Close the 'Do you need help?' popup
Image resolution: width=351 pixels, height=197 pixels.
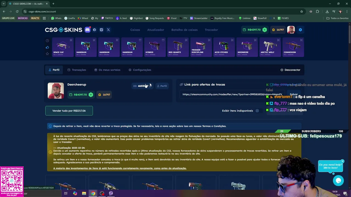(342, 161)
